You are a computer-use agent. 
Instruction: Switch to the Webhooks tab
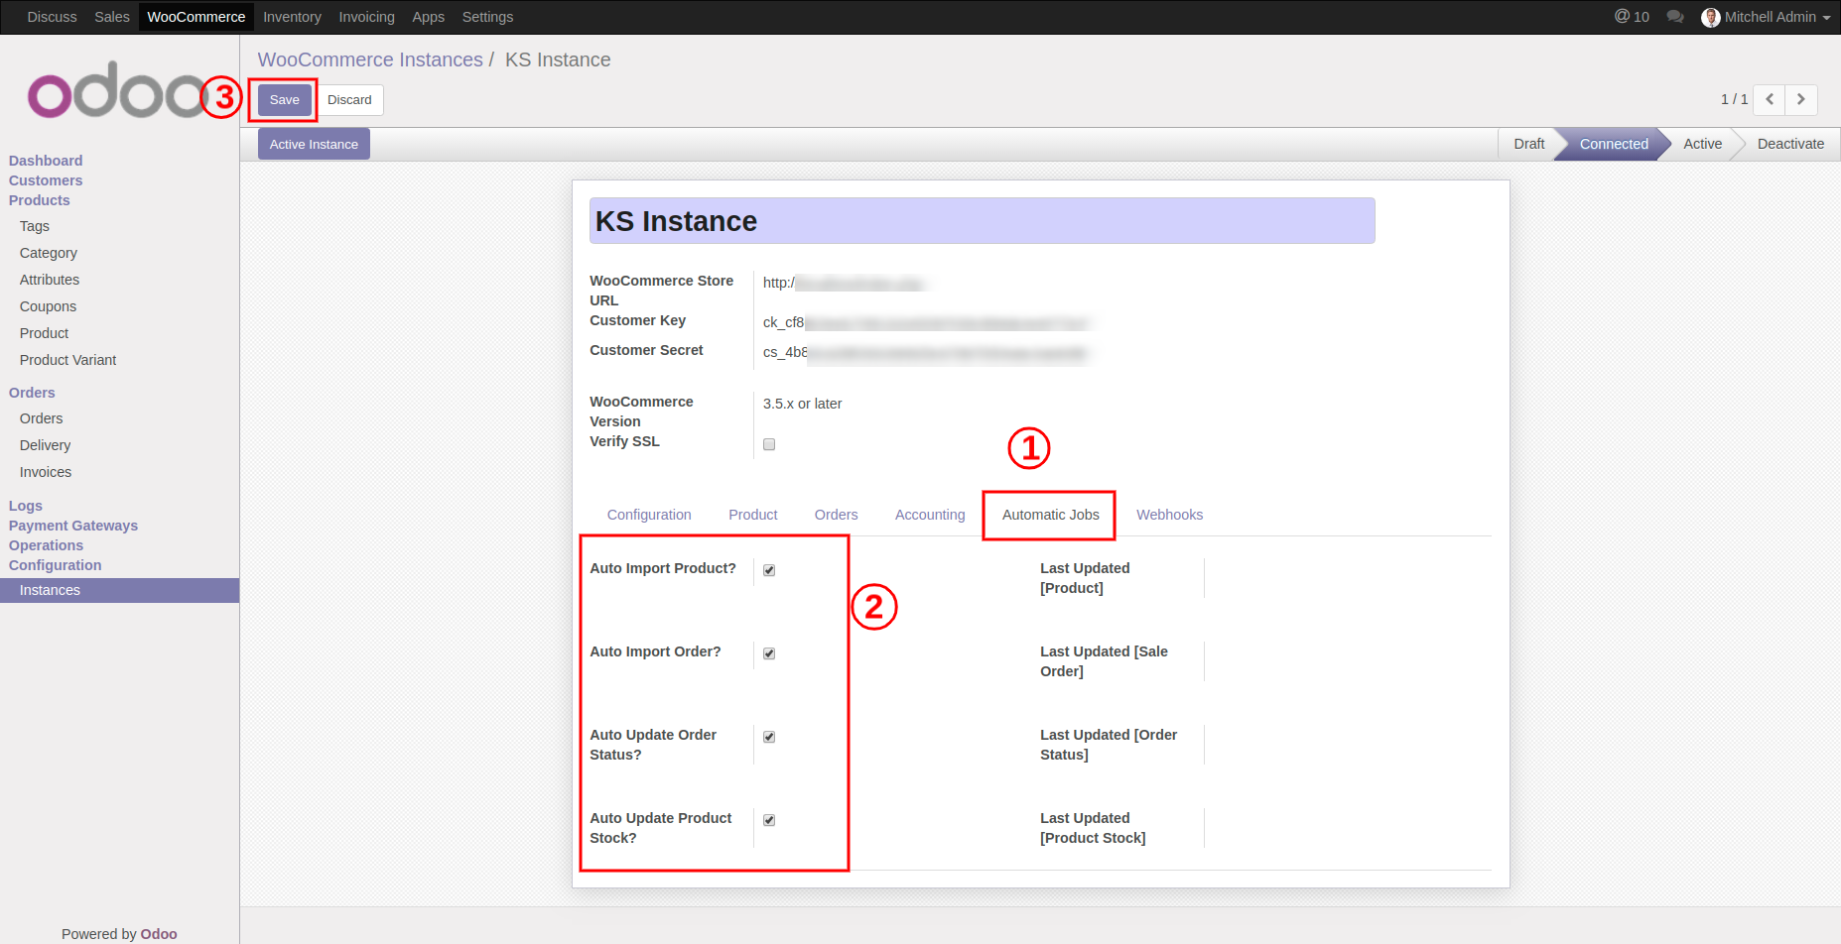tap(1169, 515)
